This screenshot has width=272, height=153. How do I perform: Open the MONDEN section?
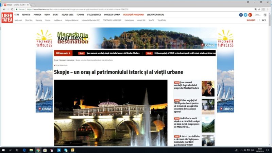(37, 15)
